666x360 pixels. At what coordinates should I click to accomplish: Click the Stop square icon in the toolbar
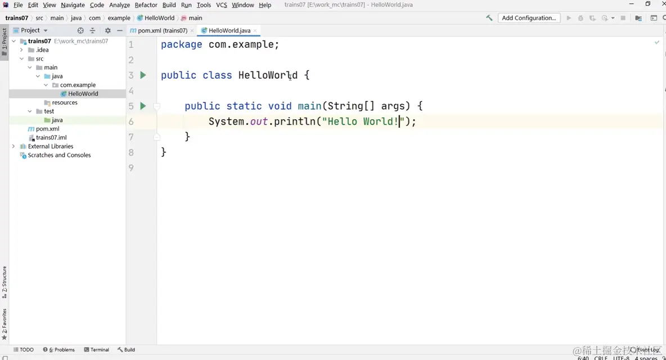pos(623,18)
